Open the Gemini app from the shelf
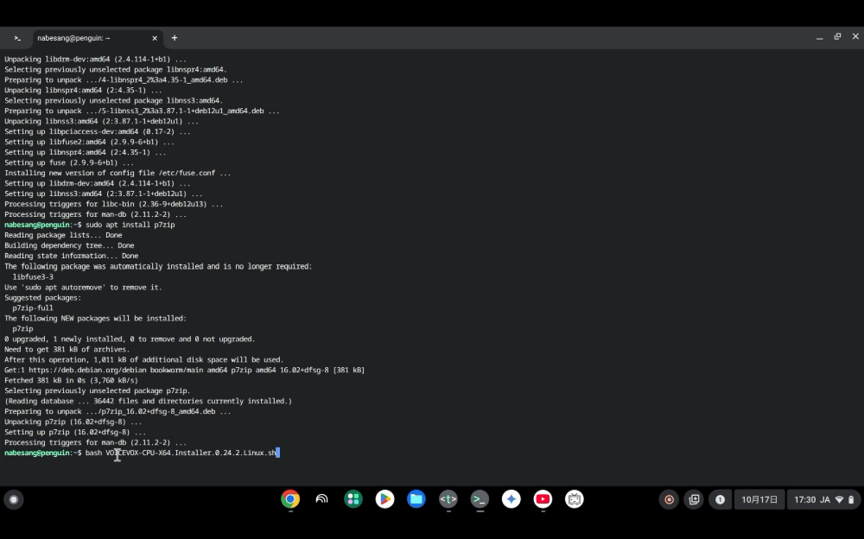Viewport: 864px width, 539px height. click(511, 499)
